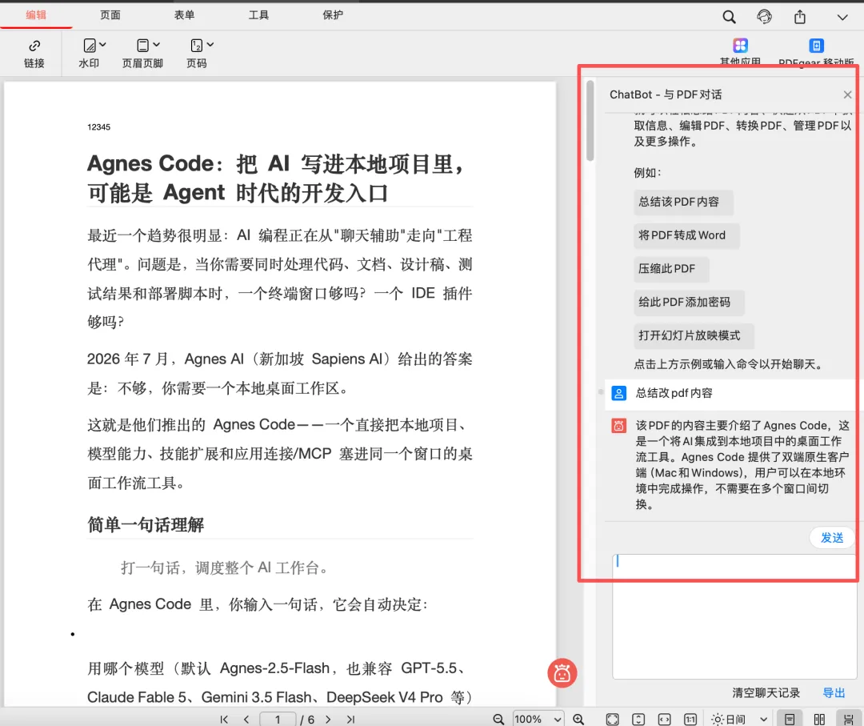
Task: Go to last page
Action: point(350,720)
